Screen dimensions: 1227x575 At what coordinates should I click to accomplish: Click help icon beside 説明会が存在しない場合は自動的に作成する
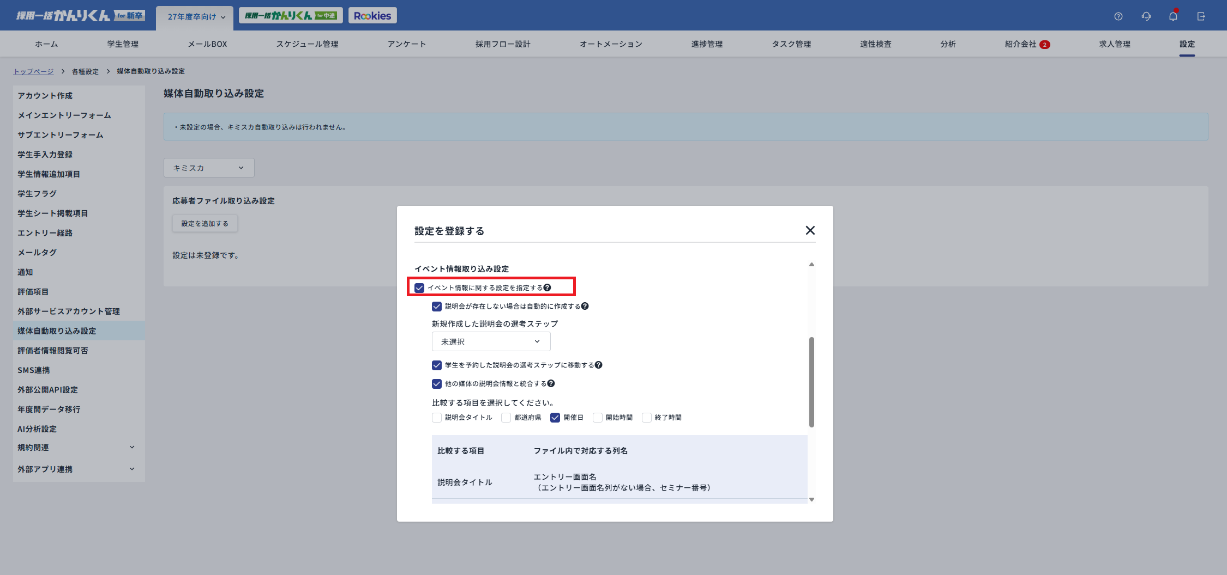[x=585, y=306]
